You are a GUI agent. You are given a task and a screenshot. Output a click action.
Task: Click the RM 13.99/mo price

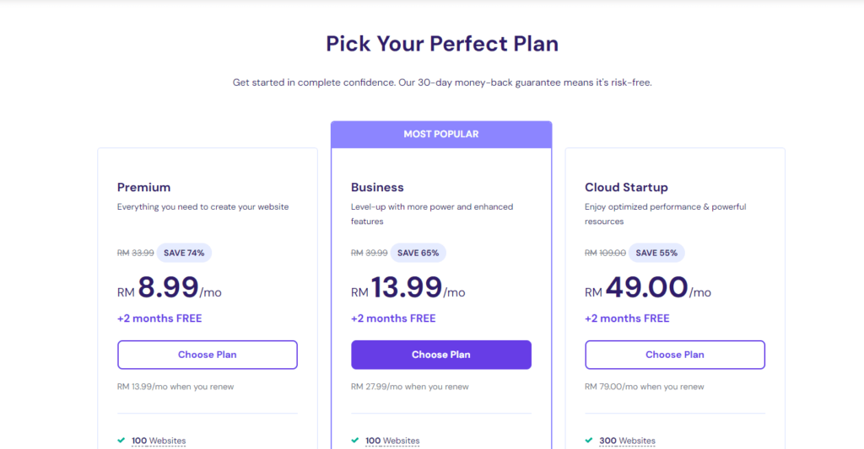tap(408, 289)
